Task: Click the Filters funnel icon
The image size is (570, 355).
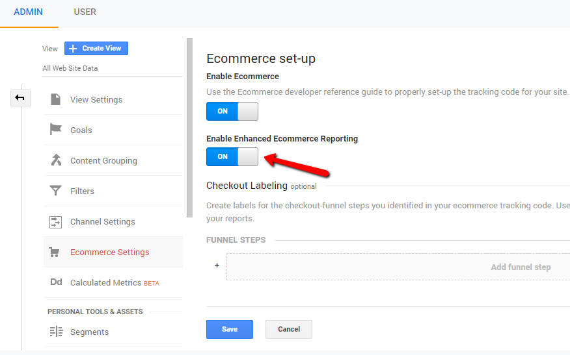Action: pos(55,190)
